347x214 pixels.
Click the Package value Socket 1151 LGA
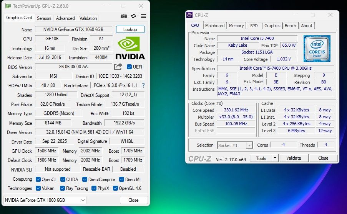pos(257,52)
